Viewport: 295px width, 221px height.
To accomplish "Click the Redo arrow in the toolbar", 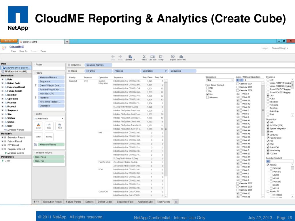I will (x=120, y=56).
